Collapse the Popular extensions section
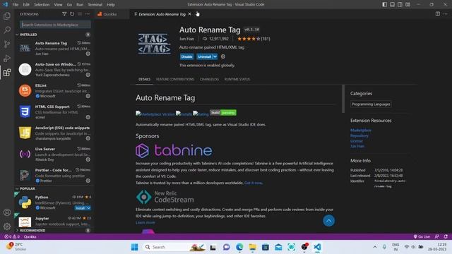Viewport: 452px width, 254px height. point(17,188)
